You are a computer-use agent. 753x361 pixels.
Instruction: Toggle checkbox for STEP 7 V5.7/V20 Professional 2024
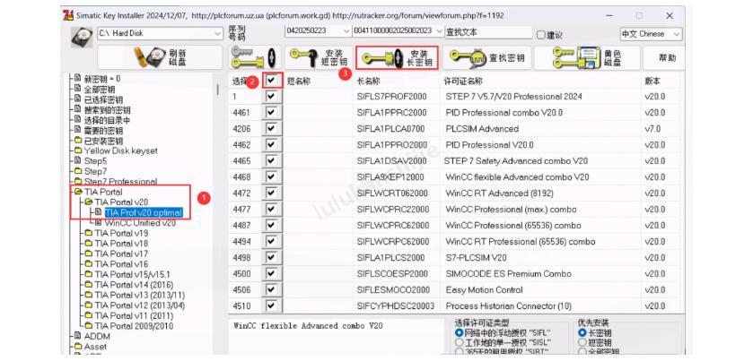[x=272, y=97]
